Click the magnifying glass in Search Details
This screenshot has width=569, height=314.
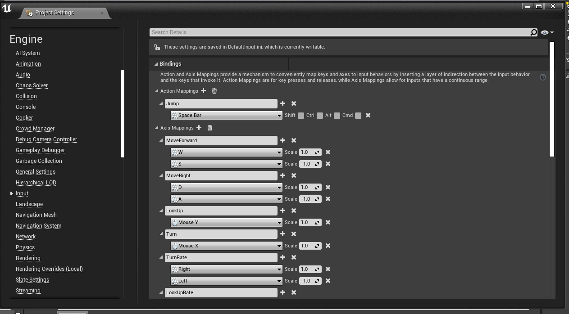coord(533,32)
